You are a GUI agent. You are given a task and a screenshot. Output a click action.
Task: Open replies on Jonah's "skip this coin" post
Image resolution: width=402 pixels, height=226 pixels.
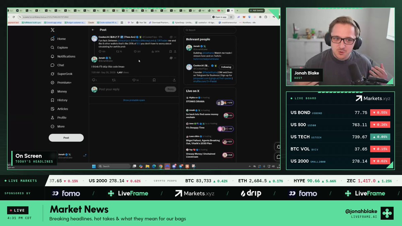point(94,80)
